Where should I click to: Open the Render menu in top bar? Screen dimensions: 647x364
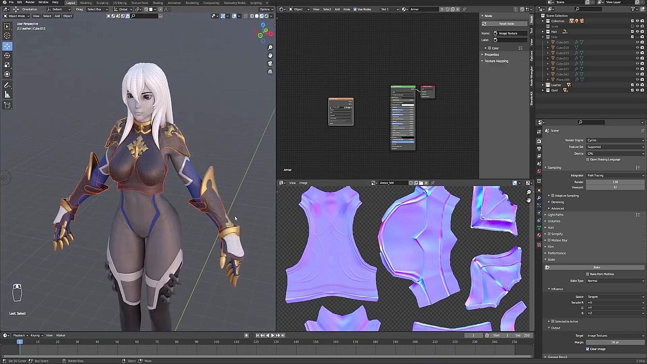[x=30, y=3]
